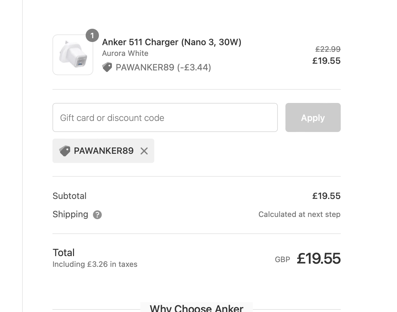
Task: Click the Anker 511 Charger product title
Action: pyautogui.click(x=172, y=42)
